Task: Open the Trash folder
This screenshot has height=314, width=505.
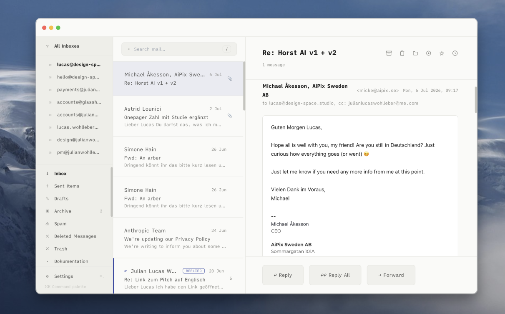Action: (74, 248)
